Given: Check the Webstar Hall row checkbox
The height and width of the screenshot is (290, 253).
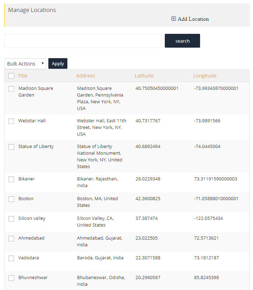Looking at the screenshot, I should click(11, 121).
